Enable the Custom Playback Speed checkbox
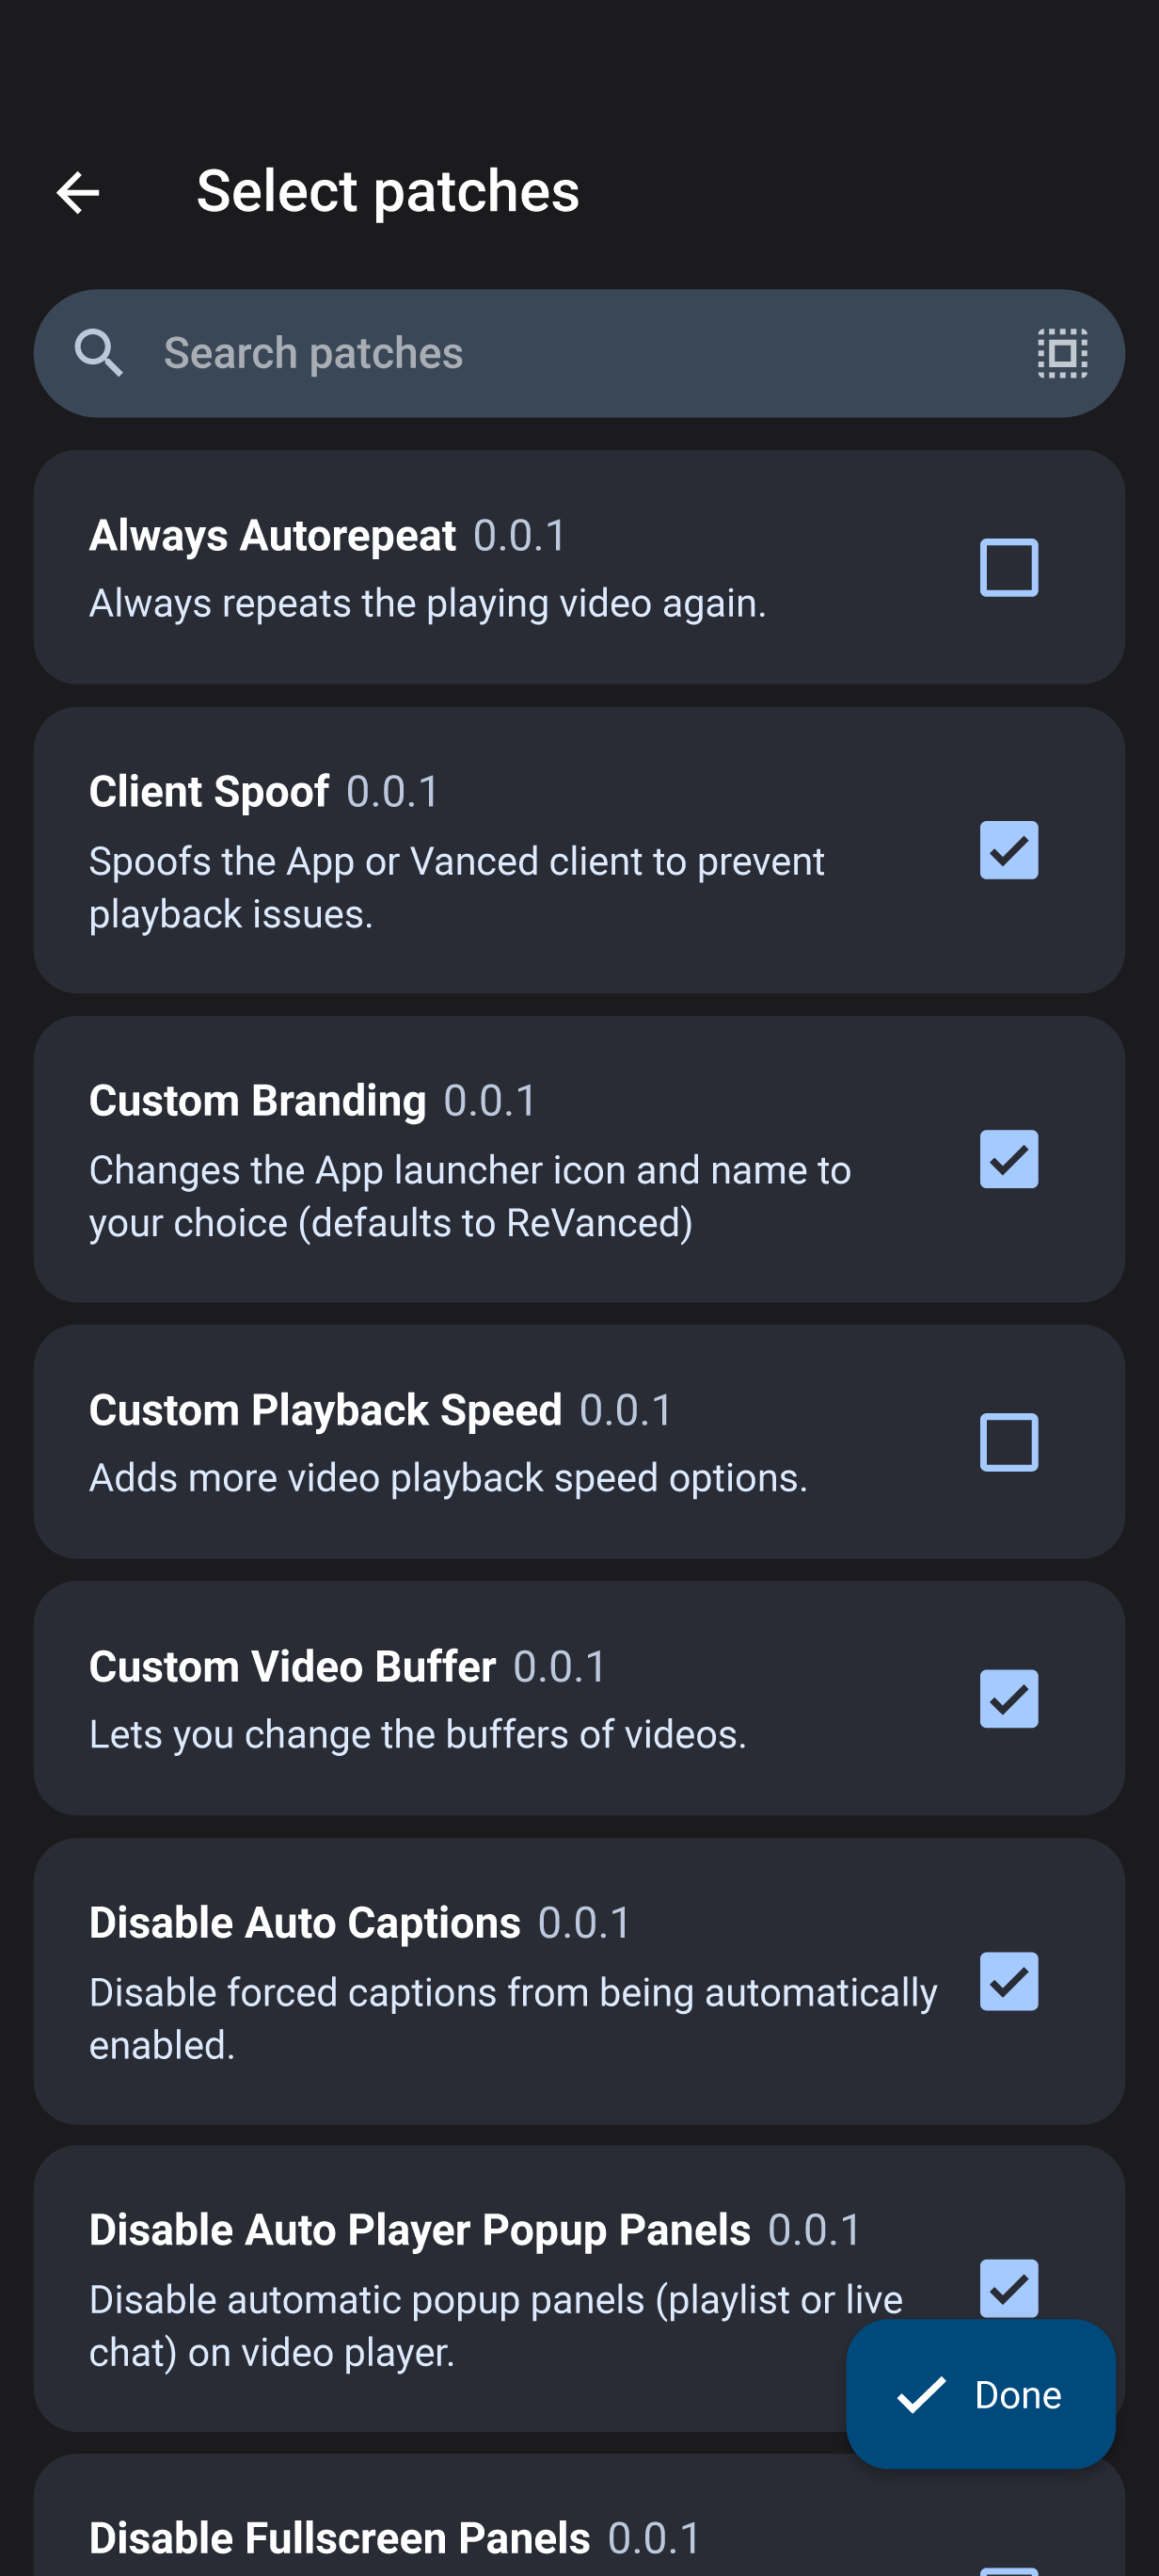Viewport: 1159px width, 2576px height. click(1008, 1442)
